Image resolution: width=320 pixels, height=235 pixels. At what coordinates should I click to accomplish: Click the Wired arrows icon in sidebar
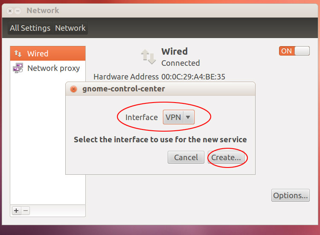click(x=18, y=53)
